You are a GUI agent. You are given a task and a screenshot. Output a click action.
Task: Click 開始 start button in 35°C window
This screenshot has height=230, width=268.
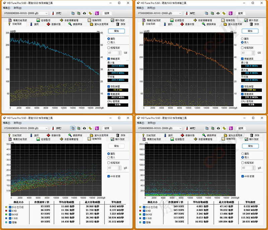click(116, 31)
